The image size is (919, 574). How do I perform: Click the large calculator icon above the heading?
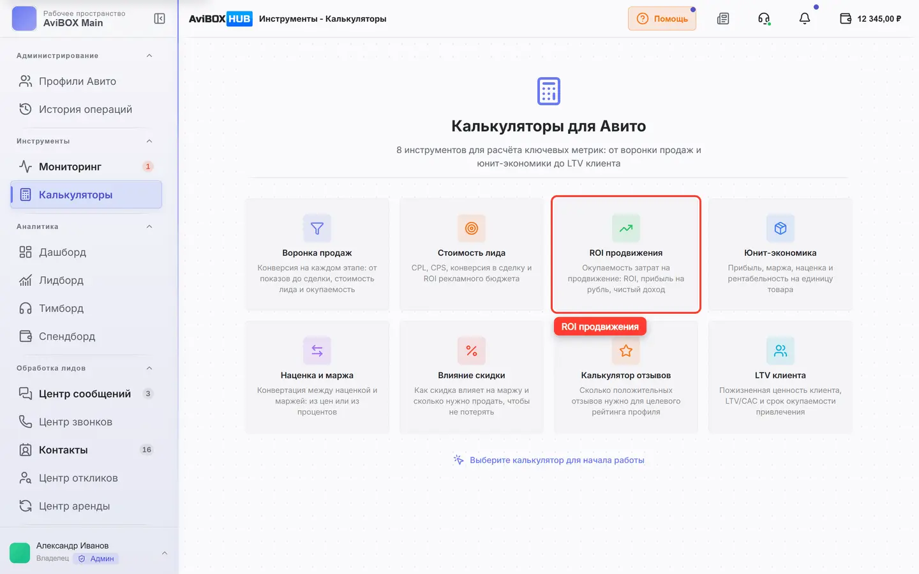(549, 91)
